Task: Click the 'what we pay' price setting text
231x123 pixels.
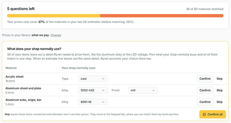Action: (40, 35)
